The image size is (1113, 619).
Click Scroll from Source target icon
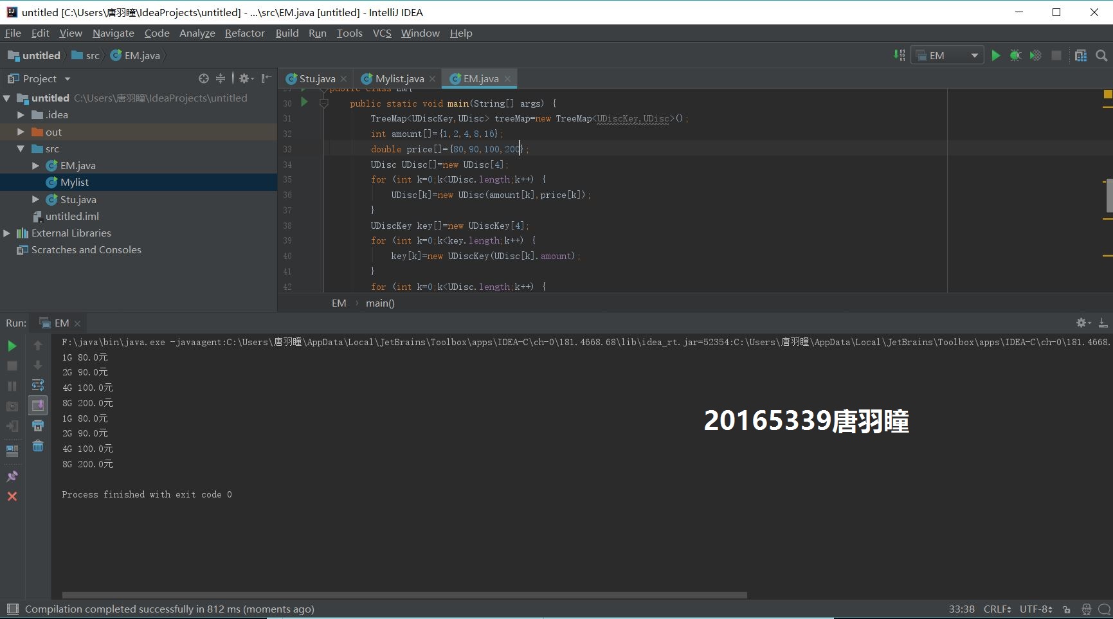tap(204, 78)
